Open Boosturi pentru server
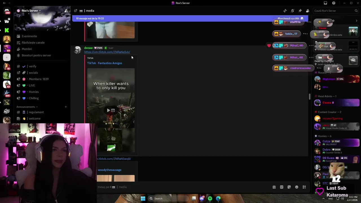Image resolution: width=361 pixels, height=203 pixels. 36,56
